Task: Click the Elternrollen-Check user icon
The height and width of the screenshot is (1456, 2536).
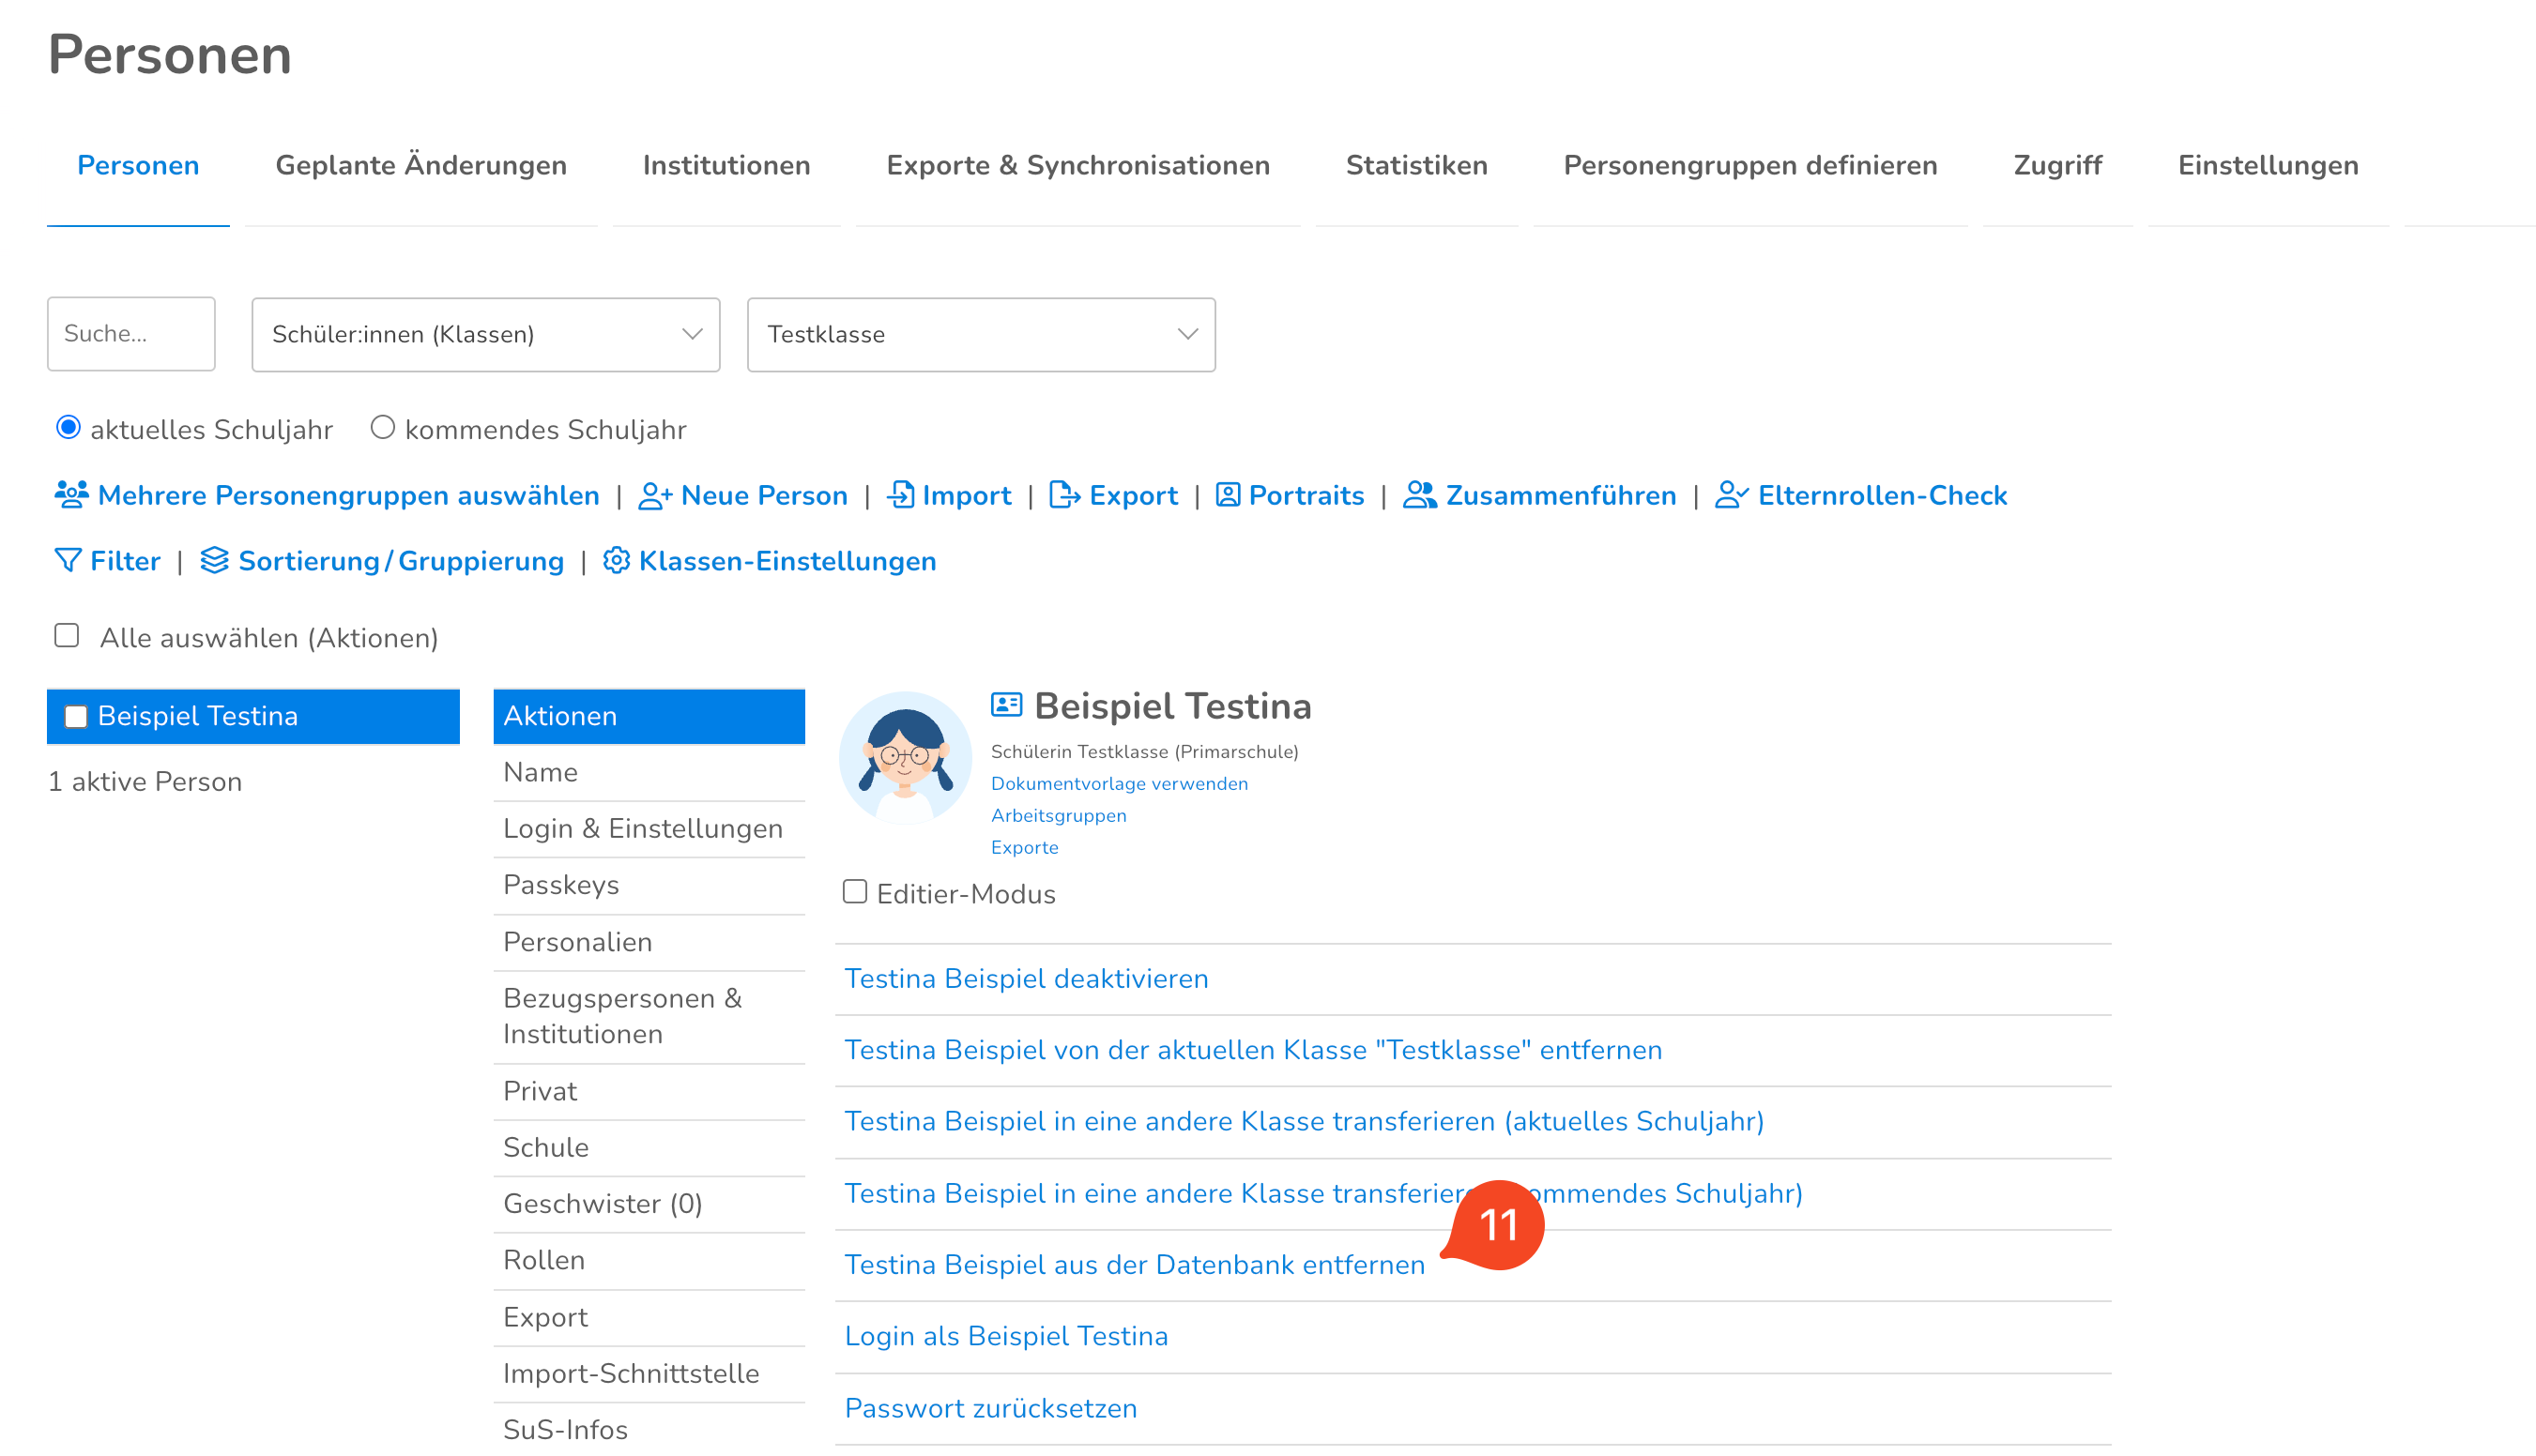Action: [x=1731, y=495]
